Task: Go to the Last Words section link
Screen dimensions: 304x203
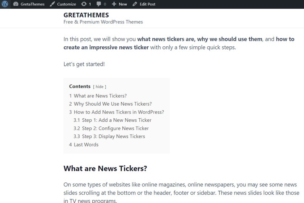Action: point(84,145)
